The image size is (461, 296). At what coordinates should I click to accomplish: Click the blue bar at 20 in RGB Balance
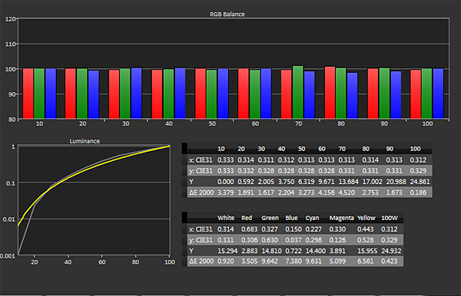94,94
